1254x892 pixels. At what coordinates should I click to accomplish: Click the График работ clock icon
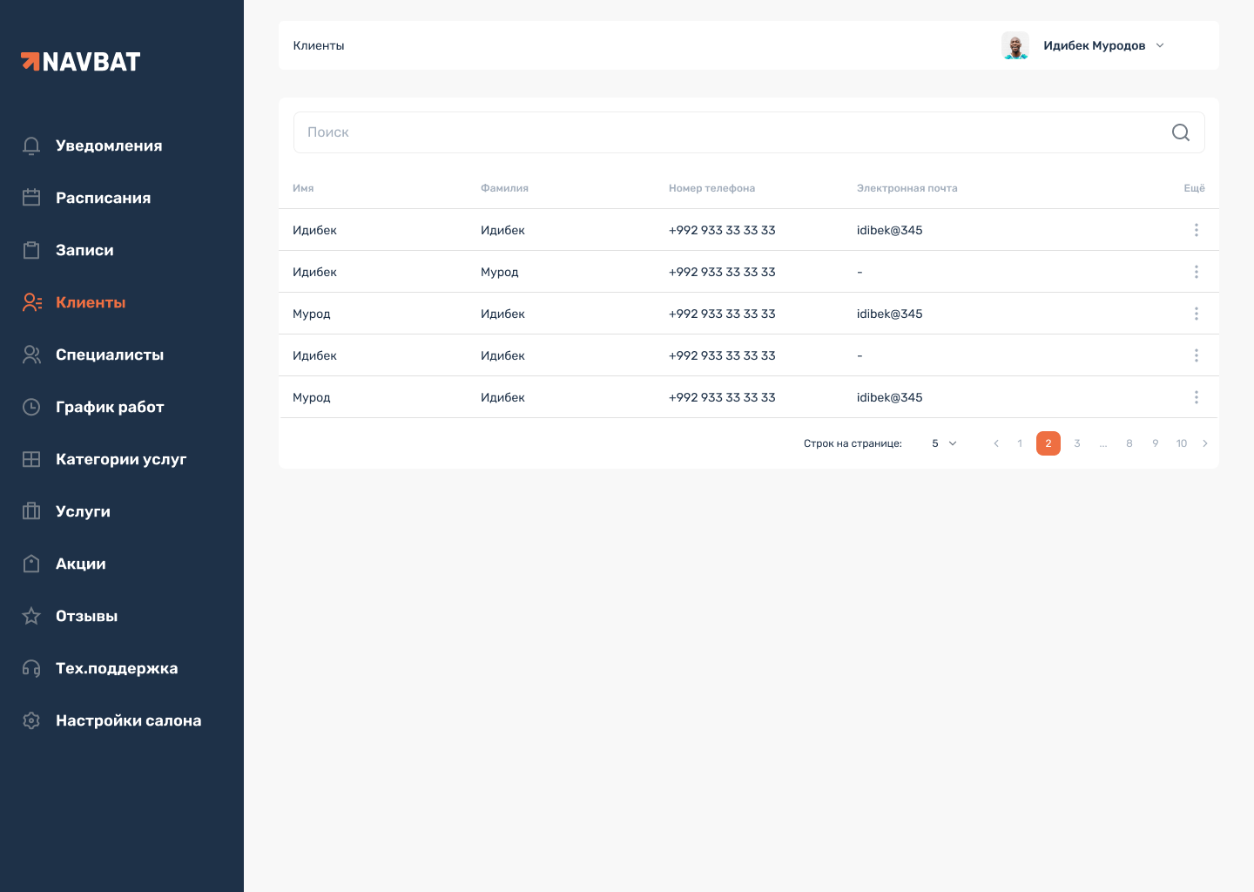(31, 407)
